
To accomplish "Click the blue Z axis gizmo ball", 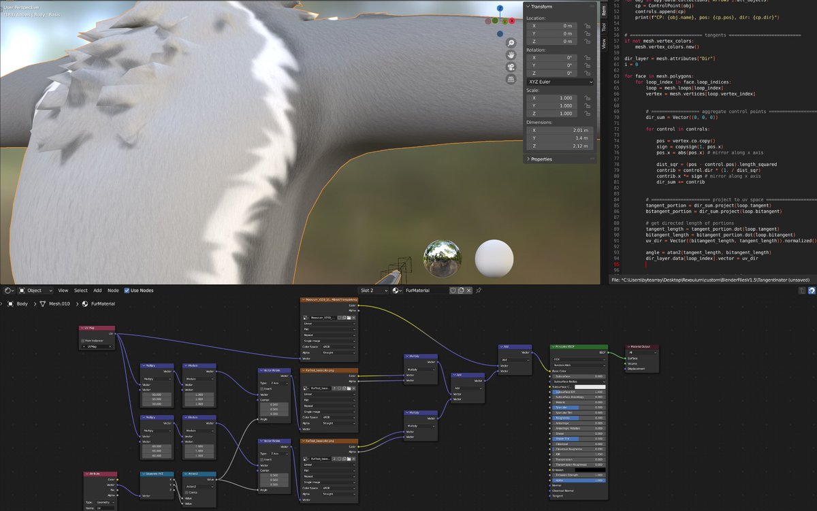I will pos(500,9).
